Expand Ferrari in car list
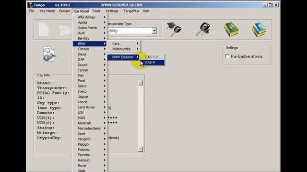307x172 pixels. [x=90, y=70]
